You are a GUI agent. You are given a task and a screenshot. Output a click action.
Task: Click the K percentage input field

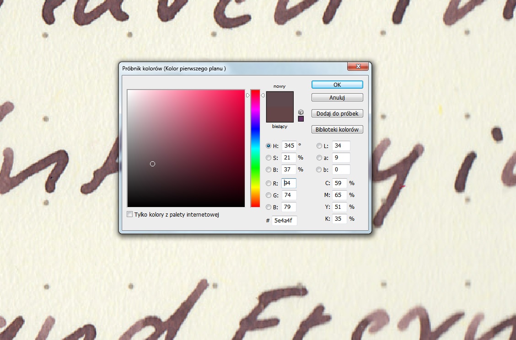[x=339, y=219]
